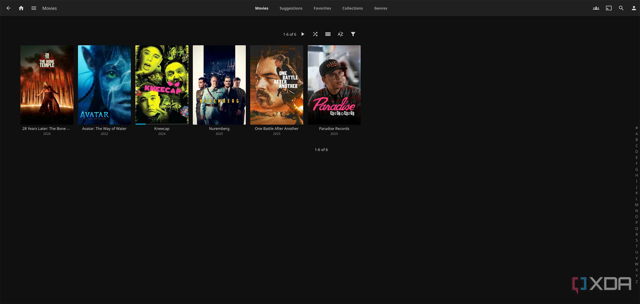Jump to letter N in alphabet picker
This screenshot has height=304, width=640.
[x=636, y=211]
